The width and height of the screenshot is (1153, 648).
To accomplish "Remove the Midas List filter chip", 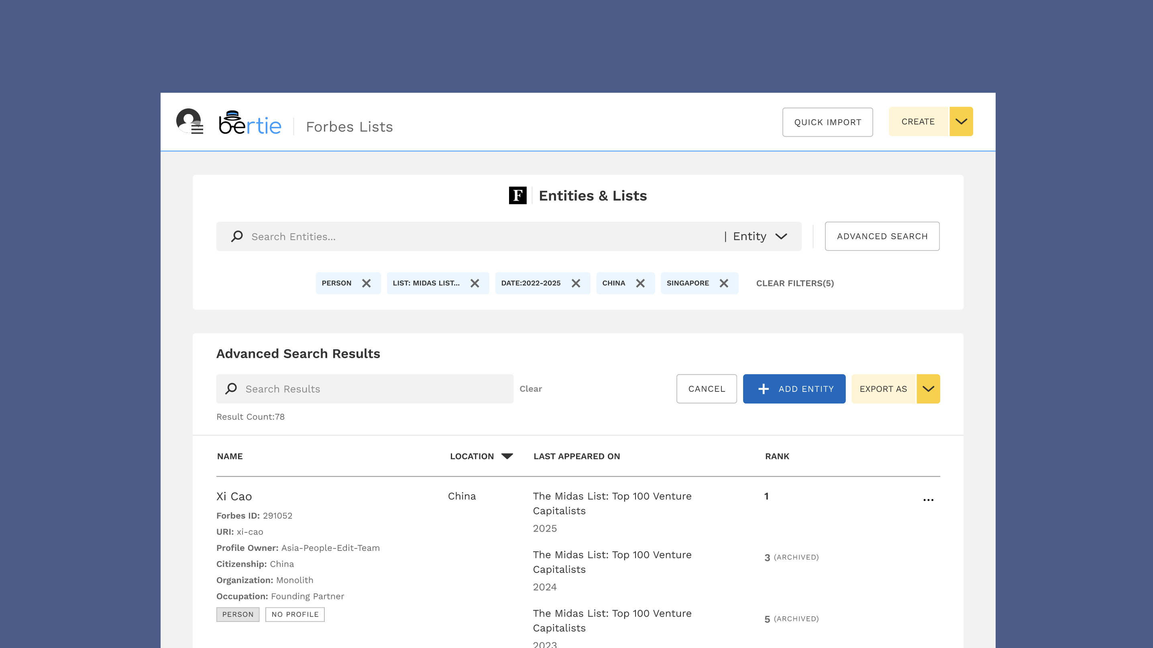I will tap(475, 283).
